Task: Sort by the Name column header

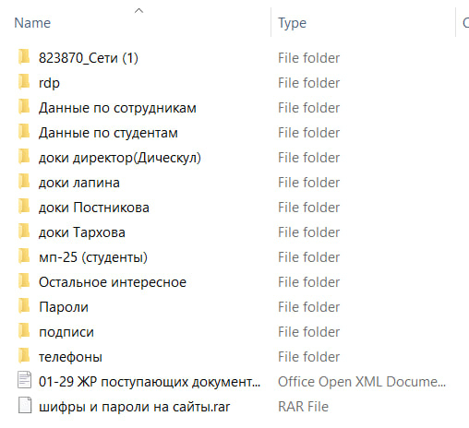Action: (32, 23)
